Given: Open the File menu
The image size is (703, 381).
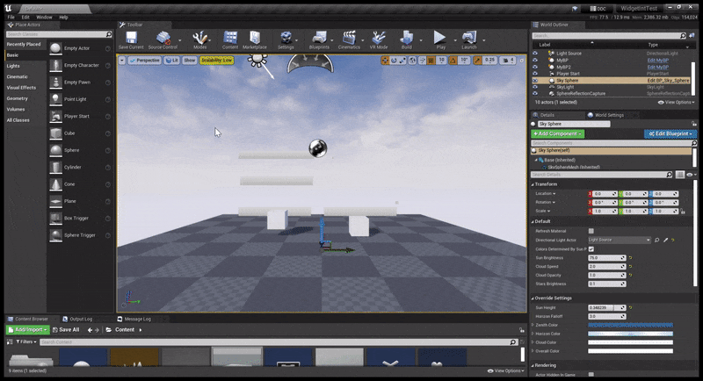Looking at the screenshot, I should pyautogui.click(x=11, y=17).
